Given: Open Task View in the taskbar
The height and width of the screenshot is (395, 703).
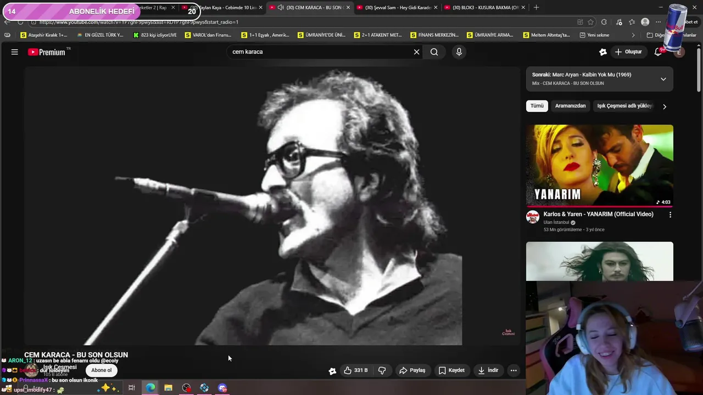Looking at the screenshot, I should pos(132,388).
